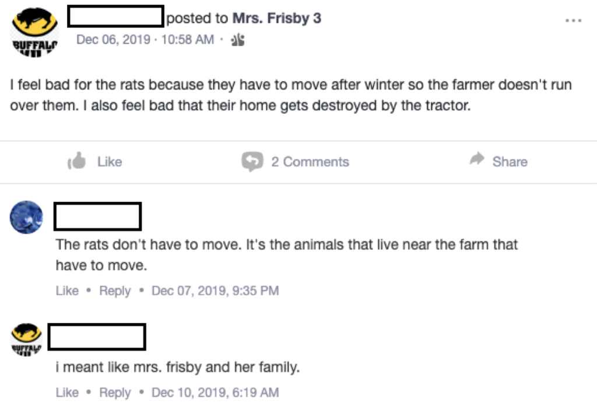
Task: Click the first commenter's blue avatar
Action: click(26, 217)
